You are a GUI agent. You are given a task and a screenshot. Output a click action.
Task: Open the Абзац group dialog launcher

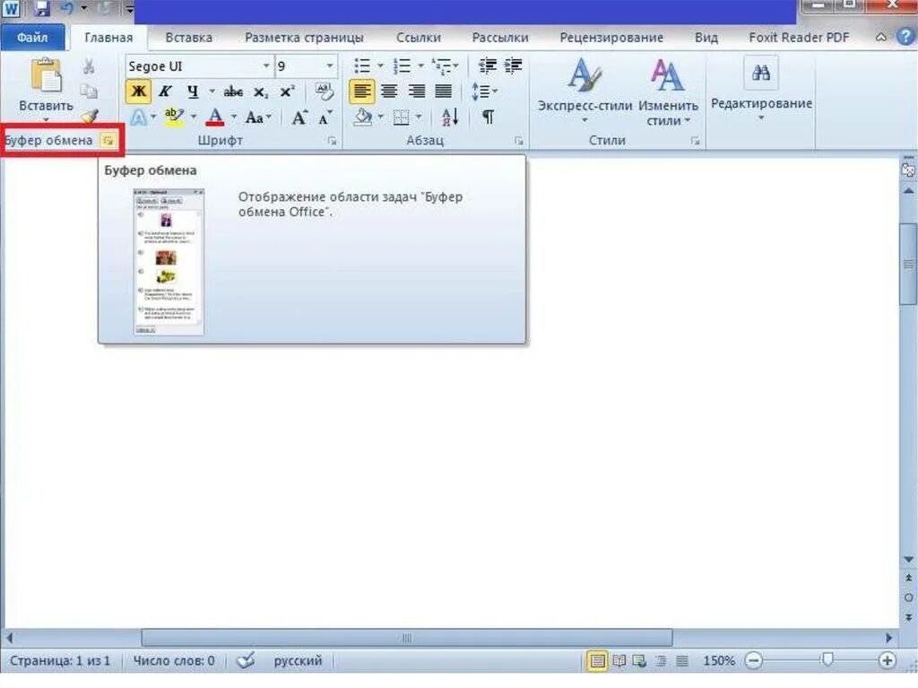tap(518, 141)
